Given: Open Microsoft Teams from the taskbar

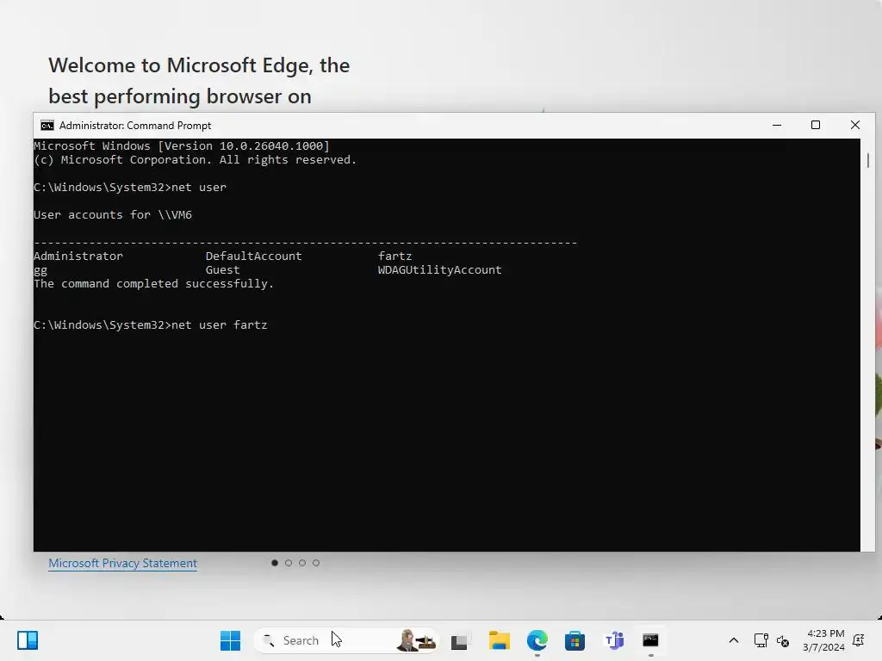Looking at the screenshot, I should click(613, 640).
